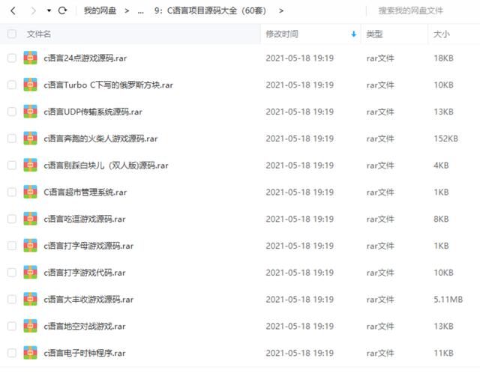
Task: Select file name c语言电子时钟程序.rar
Action: [x=85, y=354]
